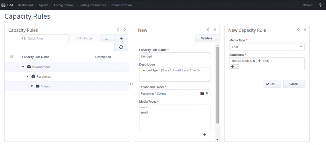
Task: Add an 'and' condition
Action: click(x=263, y=61)
